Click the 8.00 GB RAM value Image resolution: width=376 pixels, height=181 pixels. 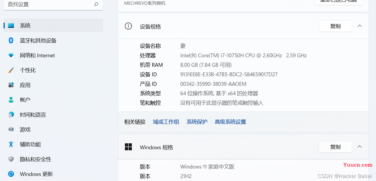pyautogui.click(x=206, y=65)
